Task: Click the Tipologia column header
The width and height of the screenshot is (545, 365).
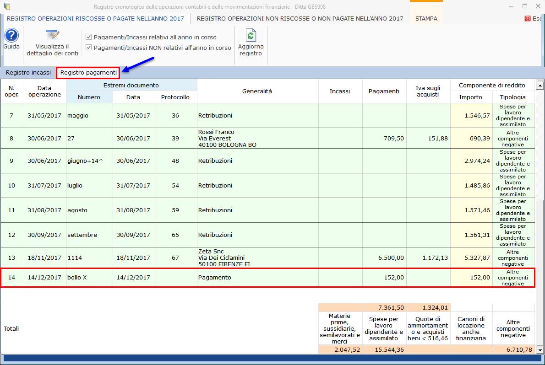Action: [x=512, y=97]
